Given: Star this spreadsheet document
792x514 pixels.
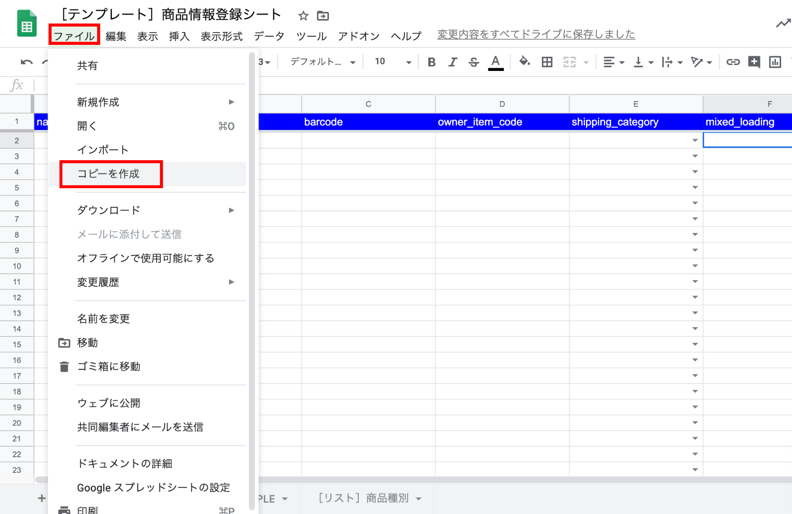Looking at the screenshot, I should (303, 16).
